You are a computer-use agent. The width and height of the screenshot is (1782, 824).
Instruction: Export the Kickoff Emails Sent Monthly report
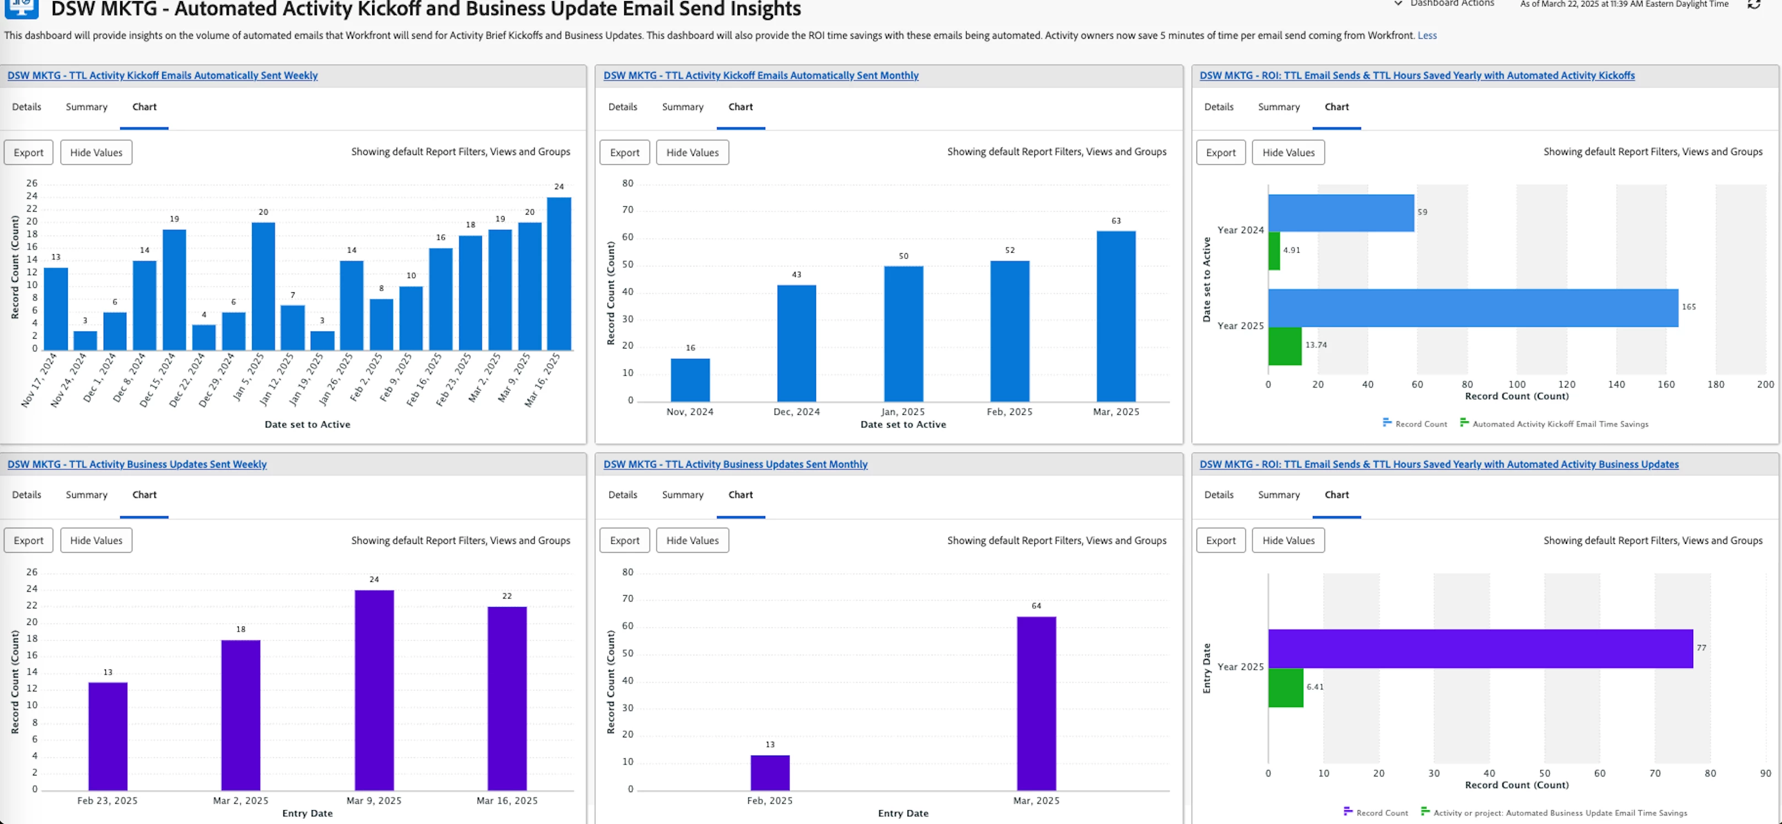pyautogui.click(x=624, y=152)
